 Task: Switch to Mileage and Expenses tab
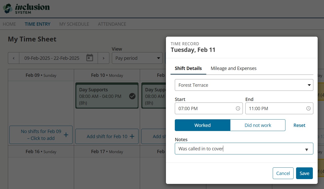234,68
